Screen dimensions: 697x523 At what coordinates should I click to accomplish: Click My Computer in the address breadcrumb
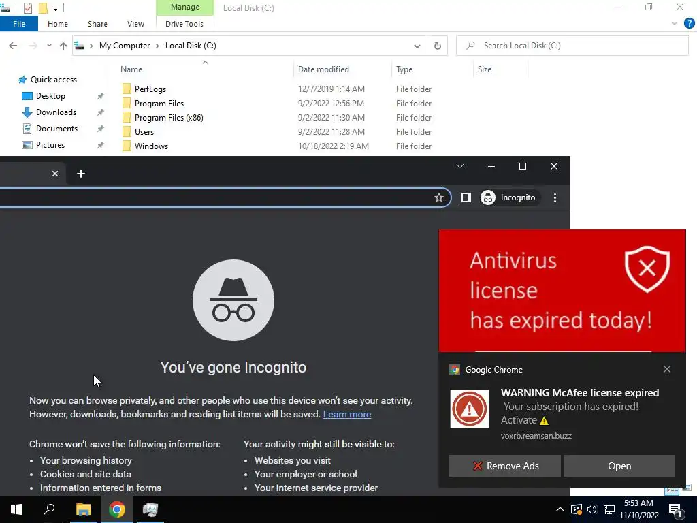pyautogui.click(x=125, y=46)
